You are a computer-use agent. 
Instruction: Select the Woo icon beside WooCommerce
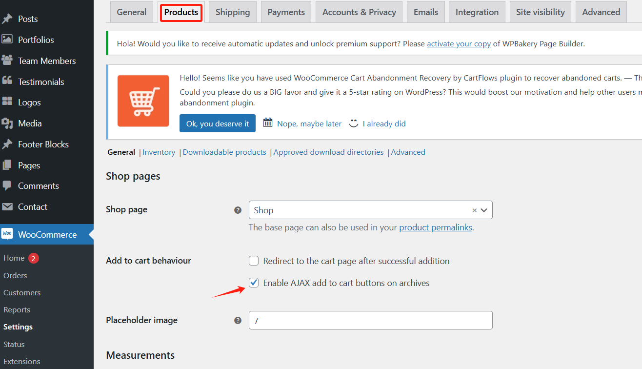point(7,234)
